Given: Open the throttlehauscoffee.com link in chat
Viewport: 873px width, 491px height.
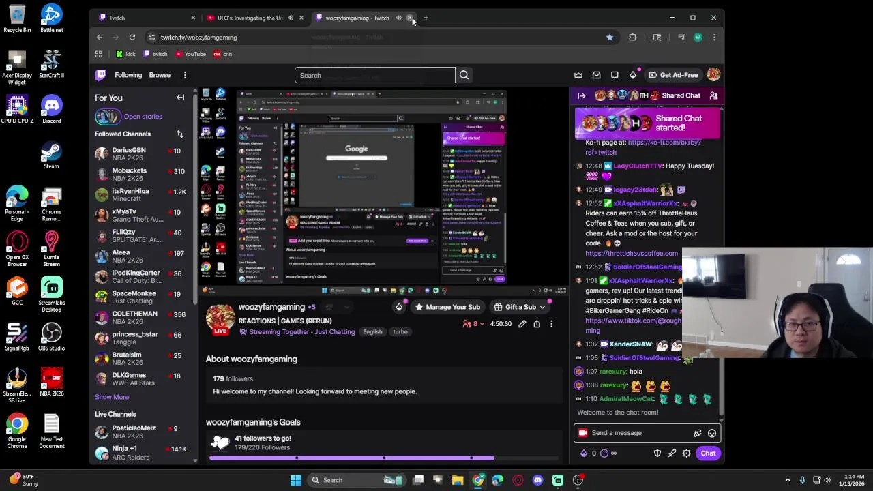Looking at the screenshot, I should click(x=632, y=254).
